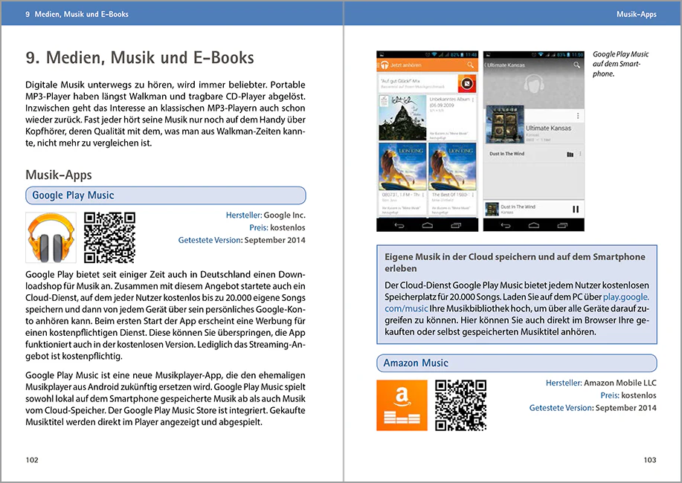
Task: Select the left Lion King album cover
Action: coord(402,167)
